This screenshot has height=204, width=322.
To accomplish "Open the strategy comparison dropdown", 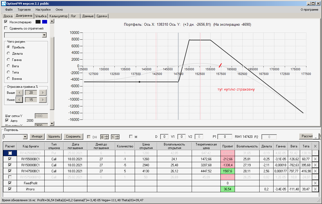I will click(x=44, y=35).
